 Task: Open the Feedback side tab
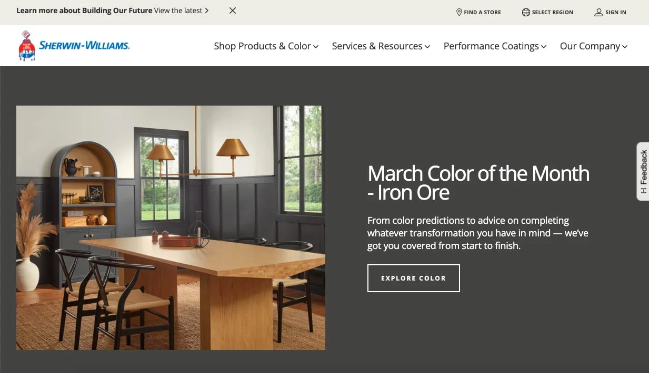coord(643,171)
